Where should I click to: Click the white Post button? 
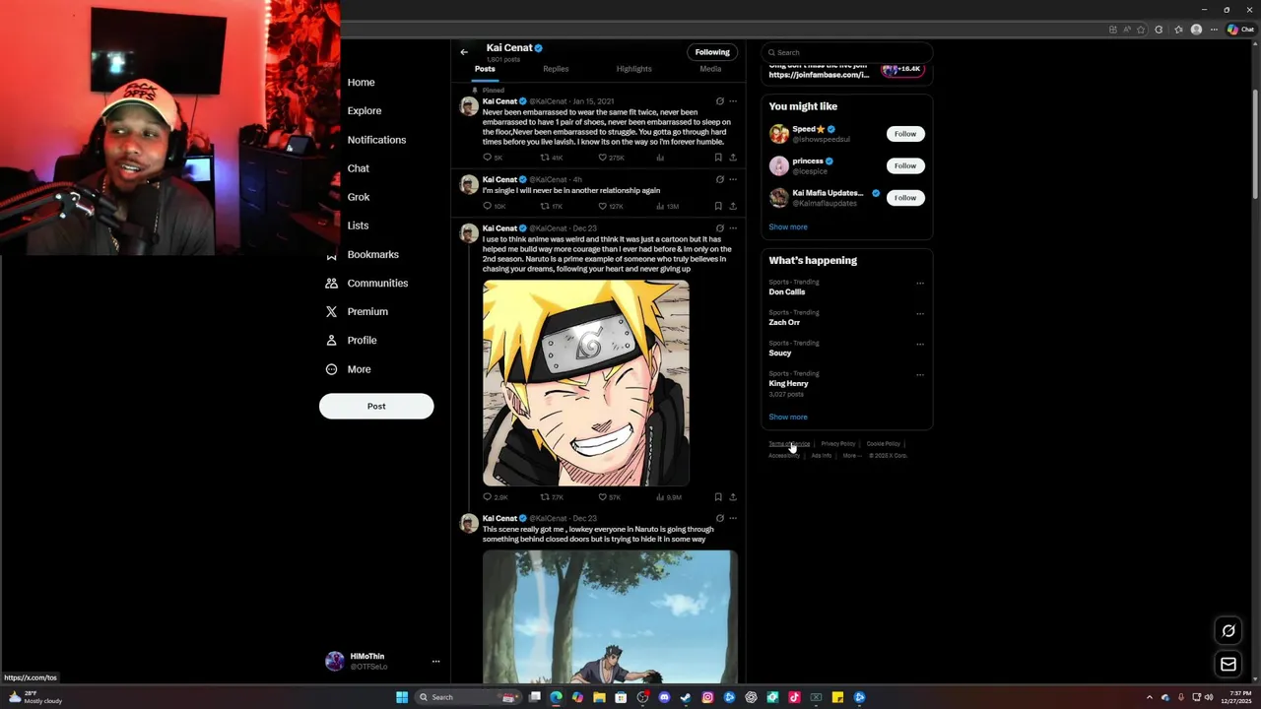(x=376, y=406)
